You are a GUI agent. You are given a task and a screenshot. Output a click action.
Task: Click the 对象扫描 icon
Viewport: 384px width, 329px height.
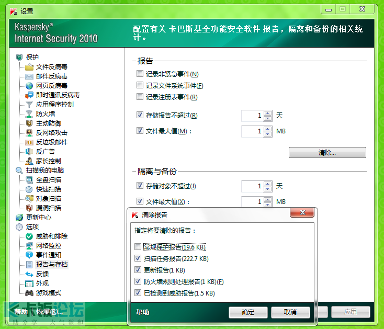click(29, 199)
